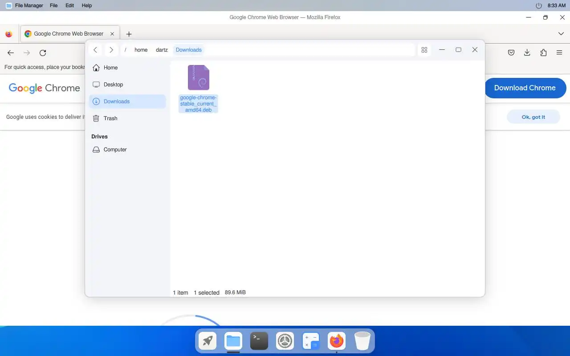Minimize the Firefox window
This screenshot has width=570, height=356.
tap(529, 17)
